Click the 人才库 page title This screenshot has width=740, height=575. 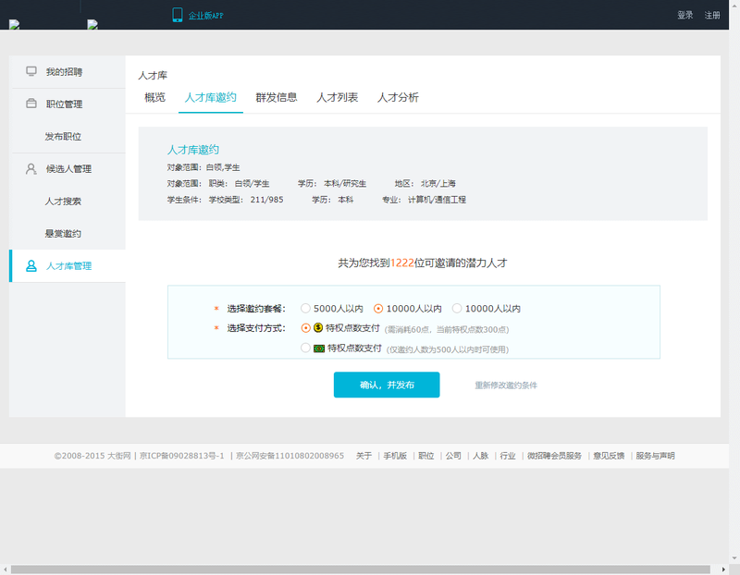pyautogui.click(x=153, y=76)
